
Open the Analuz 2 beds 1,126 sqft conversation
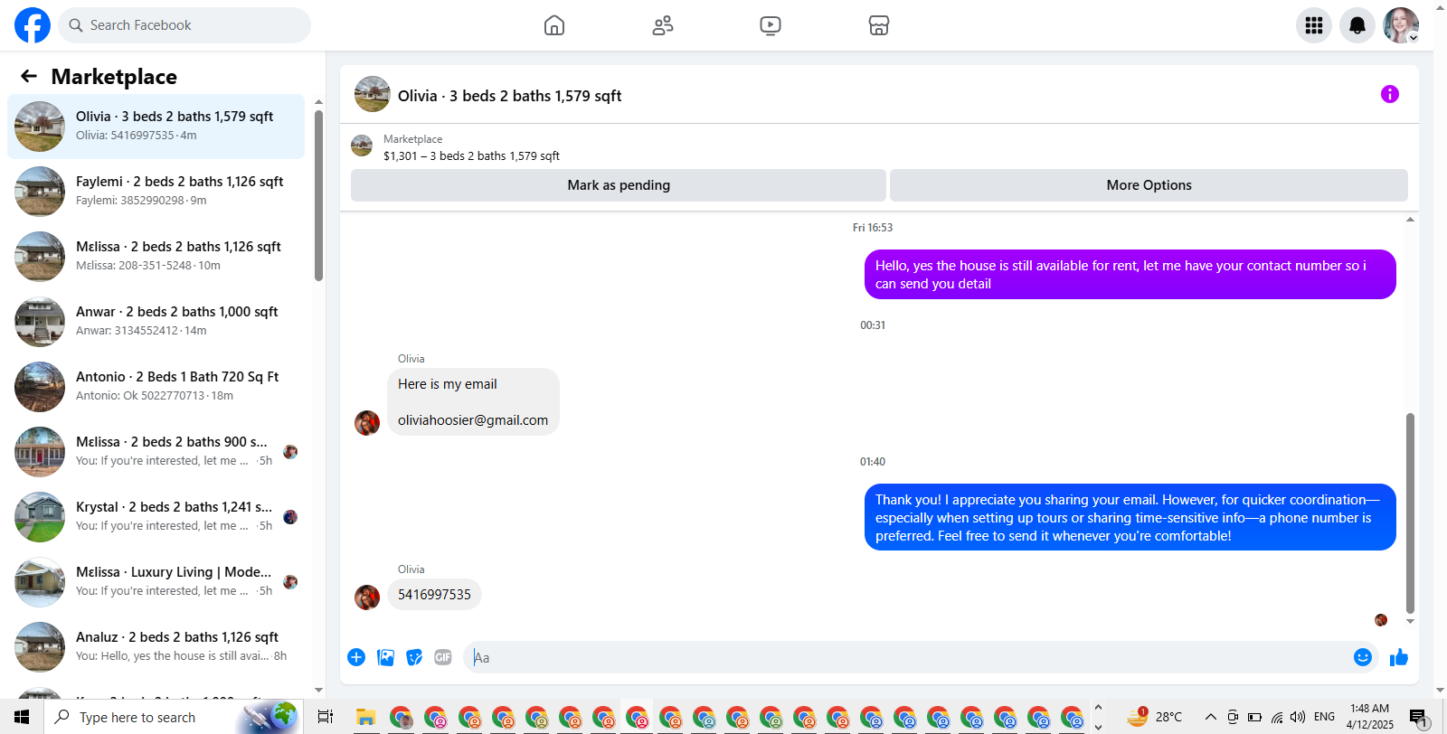156,647
